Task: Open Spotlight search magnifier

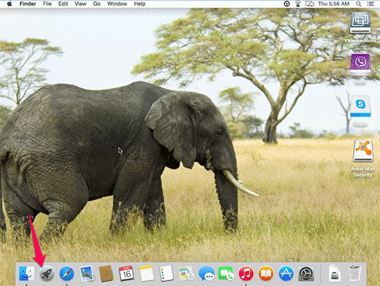Action: click(x=359, y=3)
